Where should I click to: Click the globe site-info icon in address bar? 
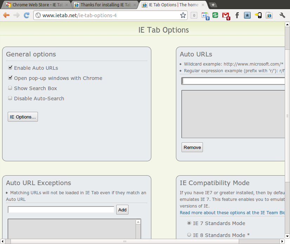coord(38,15)
